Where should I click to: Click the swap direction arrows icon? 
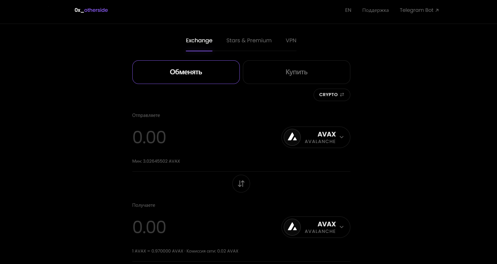pyautogui.click(x=241, y=184)
